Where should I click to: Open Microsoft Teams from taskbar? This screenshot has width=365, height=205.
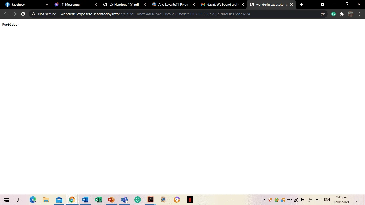pos(125,200)
